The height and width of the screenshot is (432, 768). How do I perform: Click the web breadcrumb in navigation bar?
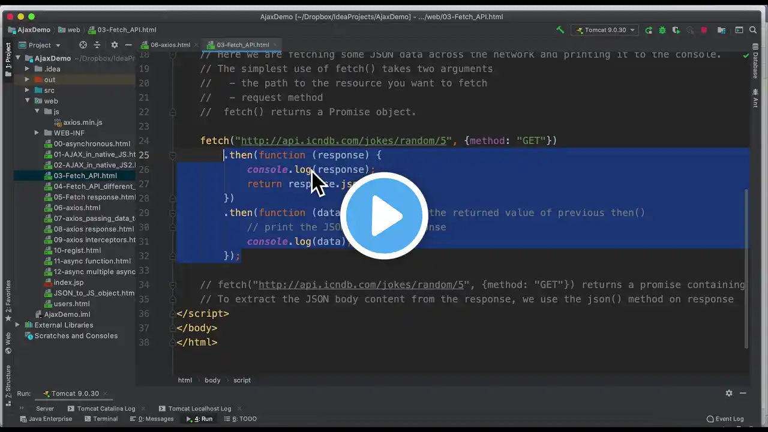click(69, 30)
